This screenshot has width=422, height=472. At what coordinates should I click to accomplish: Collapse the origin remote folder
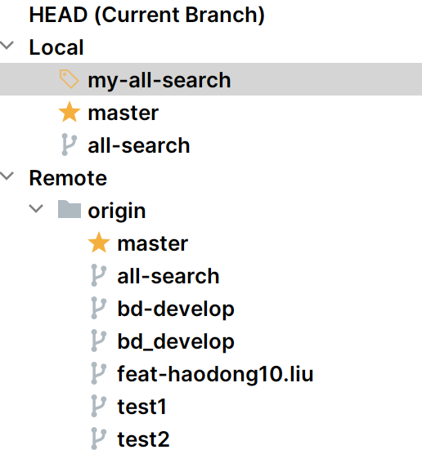point(36,208)
